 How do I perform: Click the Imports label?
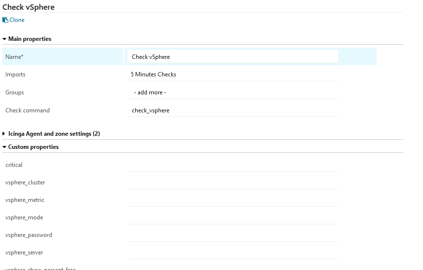16,74
